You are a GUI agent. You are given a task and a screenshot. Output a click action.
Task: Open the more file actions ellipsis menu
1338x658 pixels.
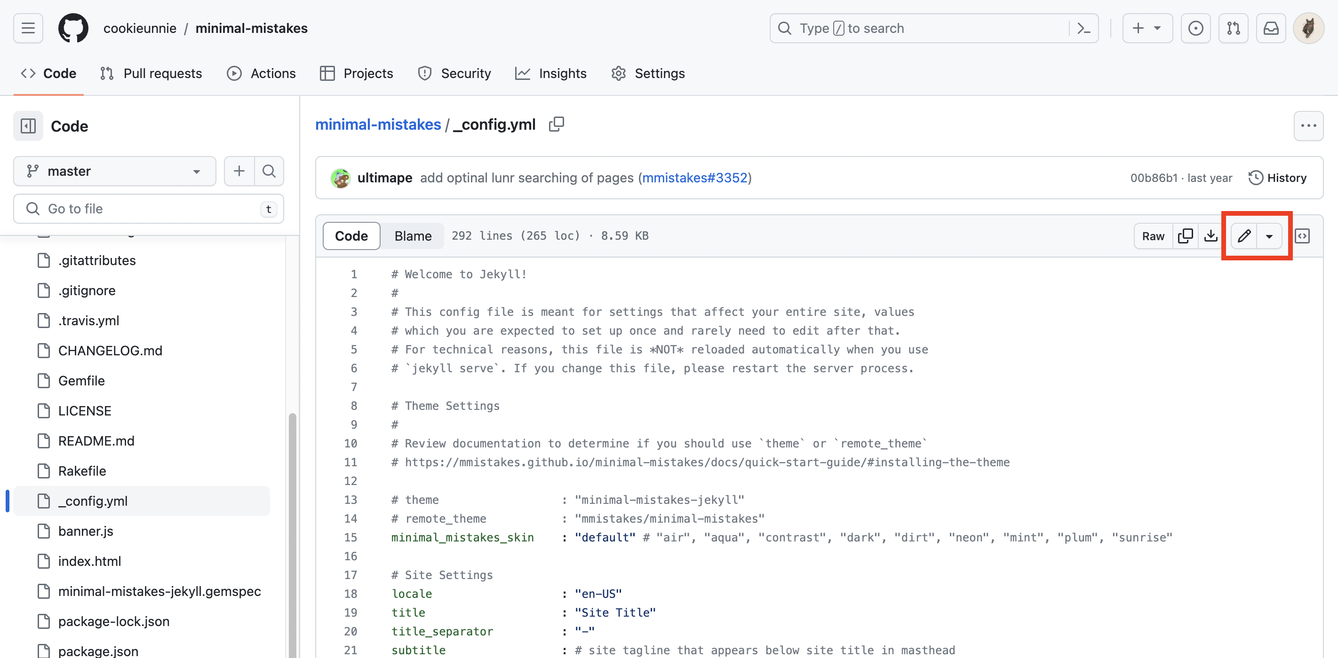(1308, 126)
